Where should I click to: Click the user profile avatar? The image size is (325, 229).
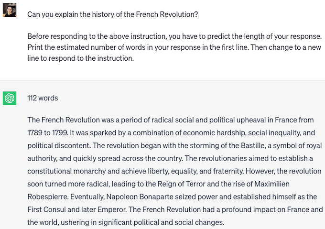pos(10,10)
